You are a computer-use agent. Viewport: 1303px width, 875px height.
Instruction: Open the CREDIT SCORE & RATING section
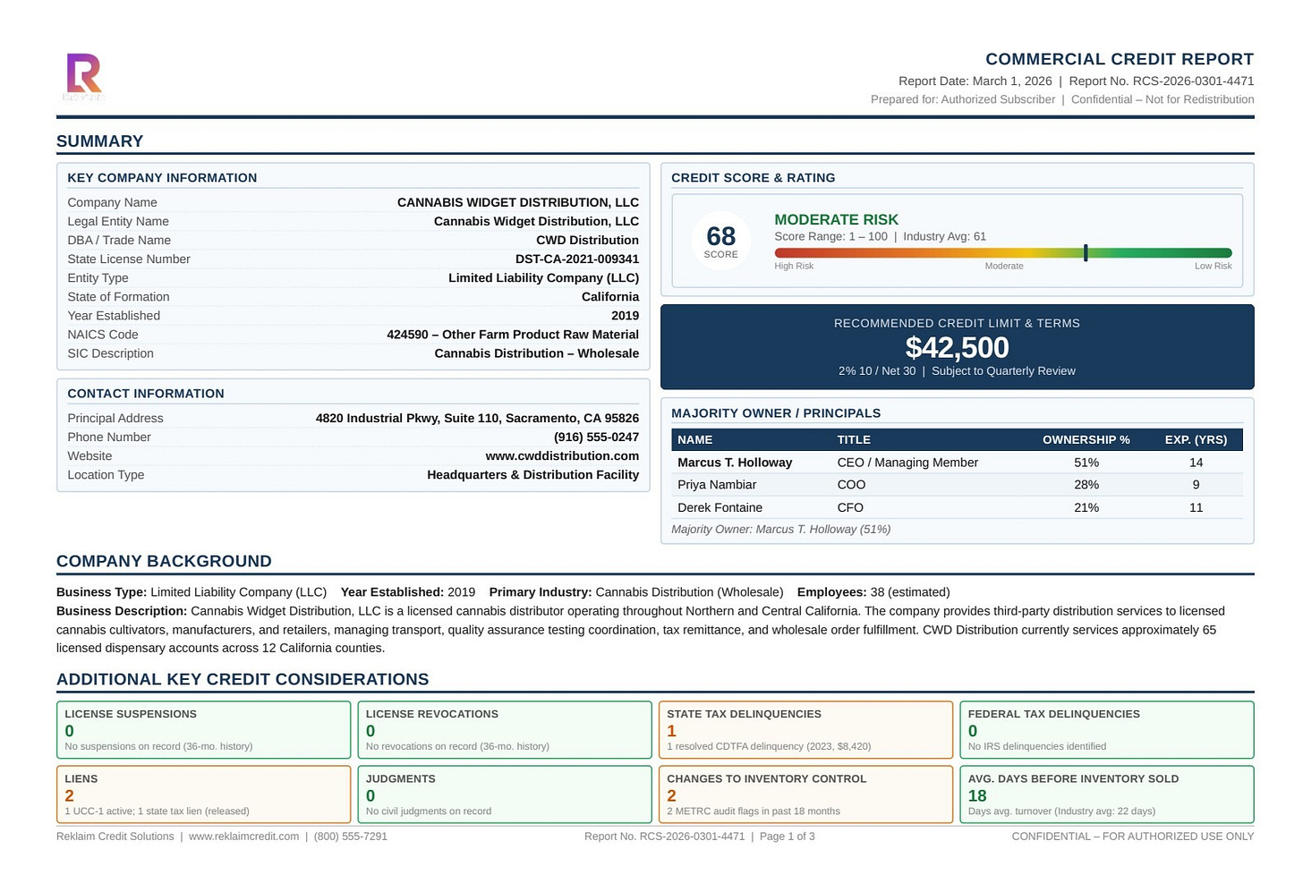(x=754, y=177)
